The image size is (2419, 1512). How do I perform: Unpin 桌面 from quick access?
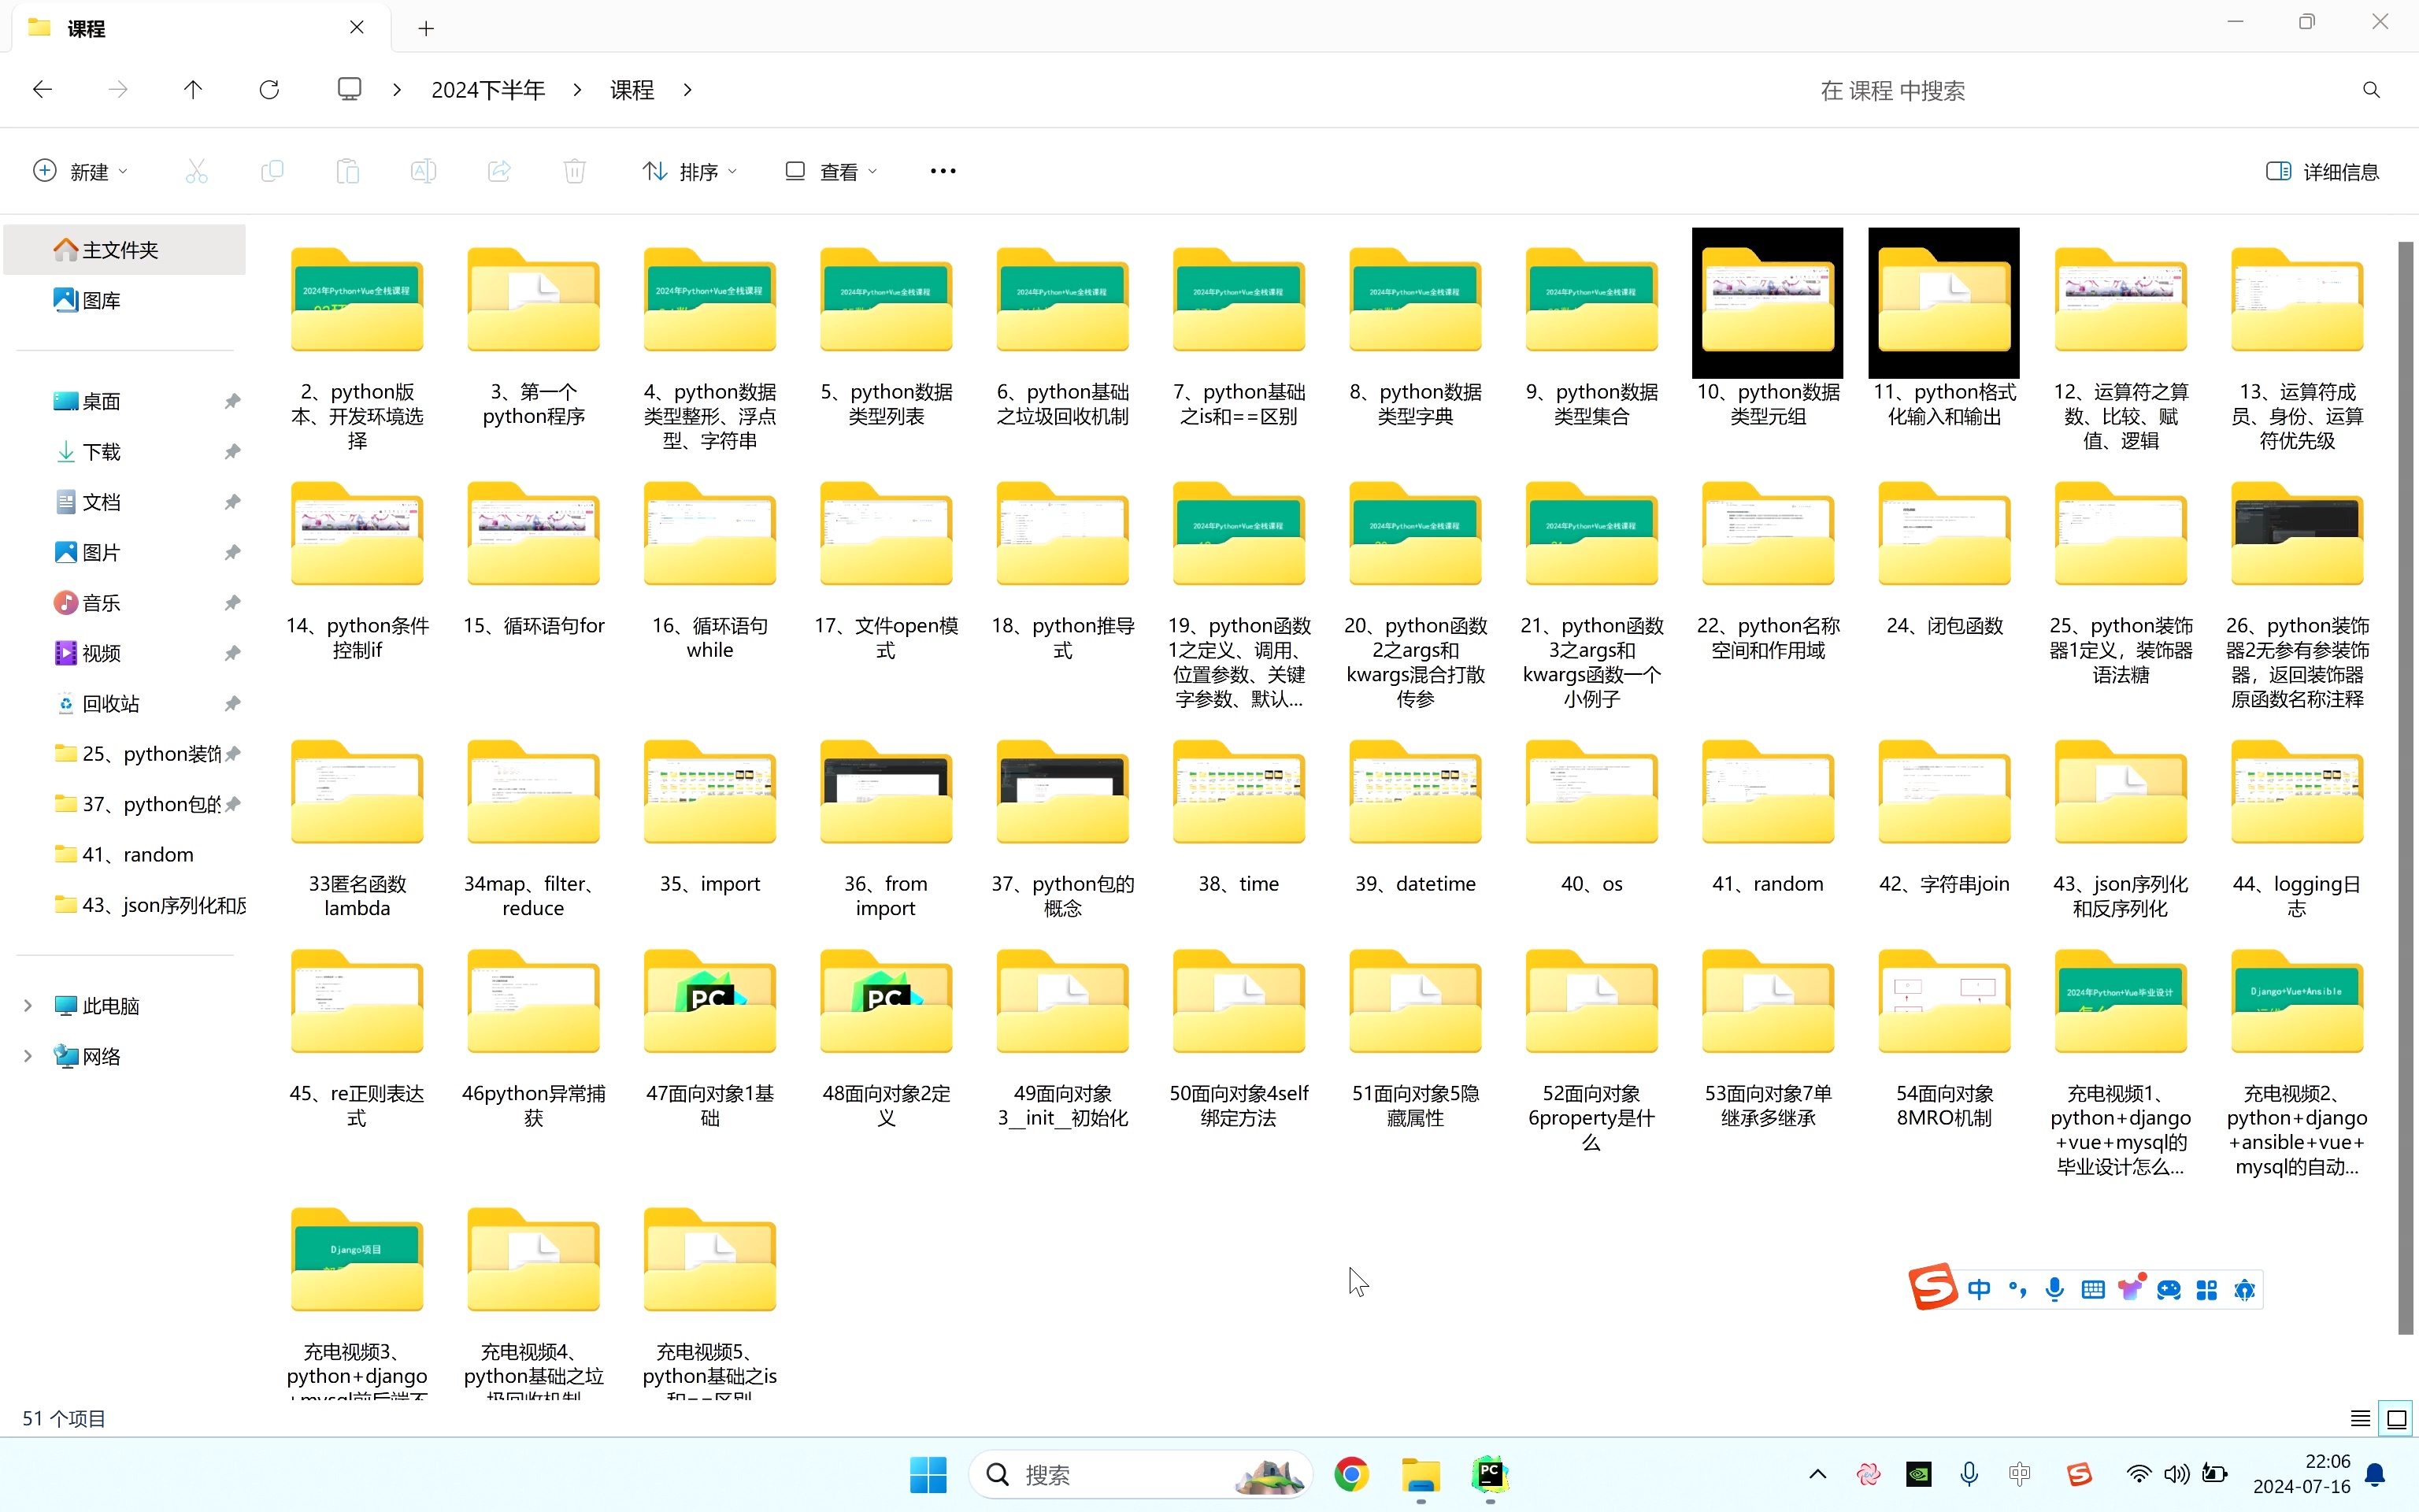232,401
